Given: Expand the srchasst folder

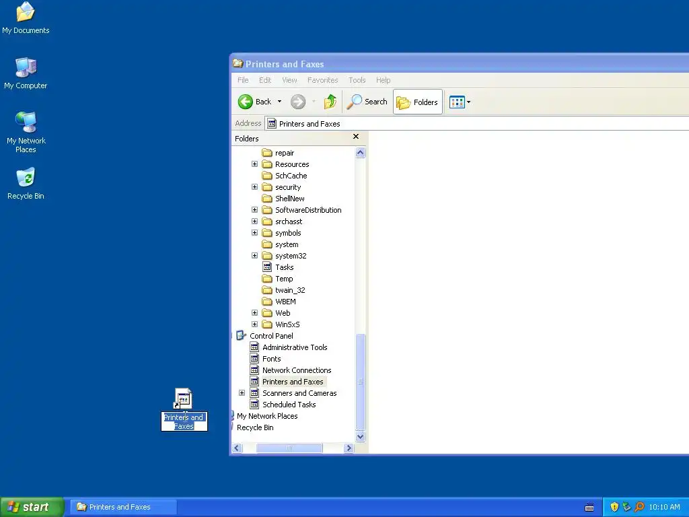Looking at the screenshot, I should 254,221.
